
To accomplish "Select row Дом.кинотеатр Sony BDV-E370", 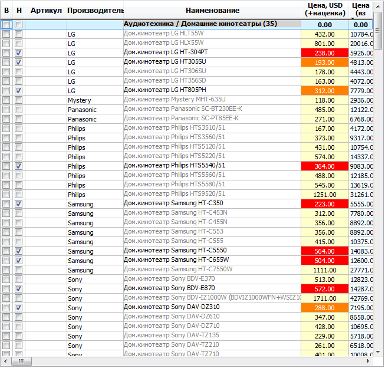I will point(187,280).
